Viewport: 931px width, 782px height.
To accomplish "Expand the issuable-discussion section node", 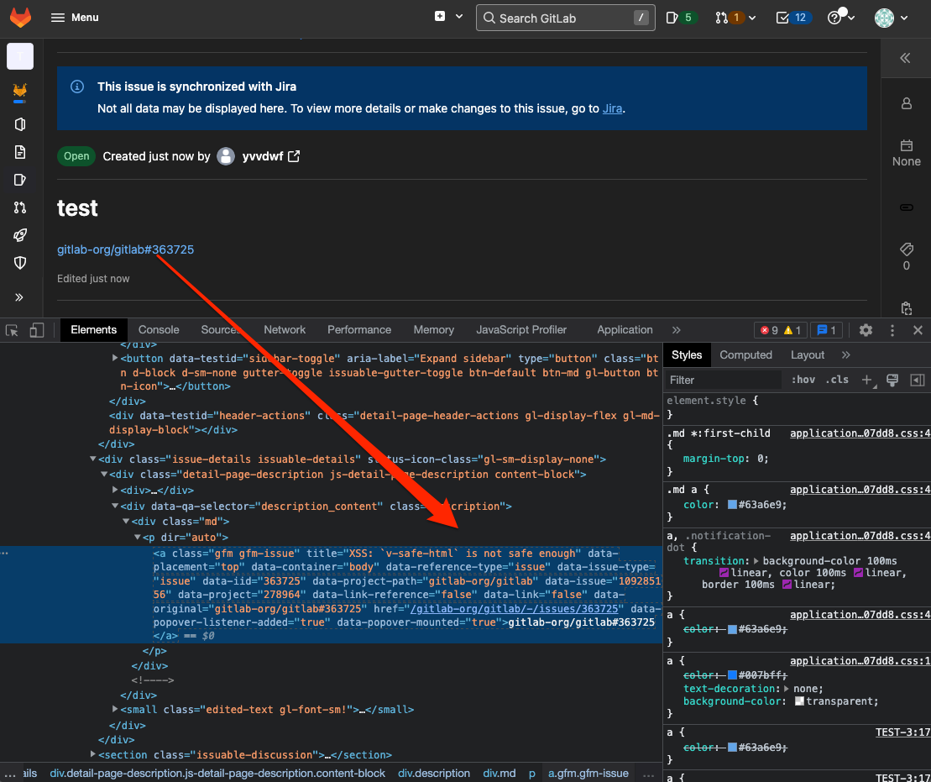I will point(93,755).
